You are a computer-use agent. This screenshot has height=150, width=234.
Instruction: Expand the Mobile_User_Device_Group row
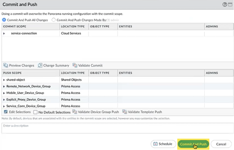tap(4, 93)
